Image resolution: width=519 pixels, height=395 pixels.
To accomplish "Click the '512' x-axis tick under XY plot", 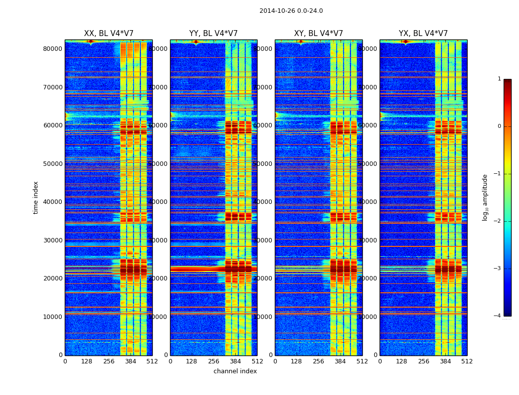I will point(362,361).
